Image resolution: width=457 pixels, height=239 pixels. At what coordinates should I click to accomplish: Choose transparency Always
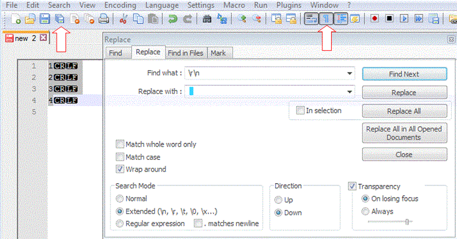(x=365, y=211)
